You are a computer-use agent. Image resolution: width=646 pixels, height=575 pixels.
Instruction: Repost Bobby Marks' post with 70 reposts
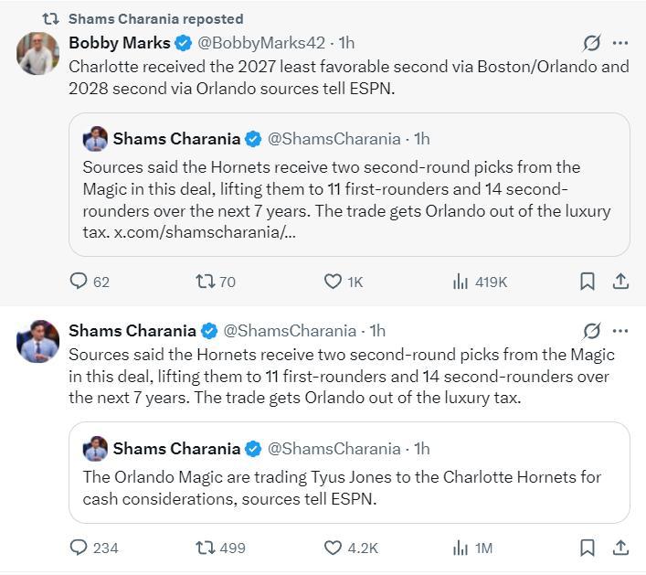(206, 282)
